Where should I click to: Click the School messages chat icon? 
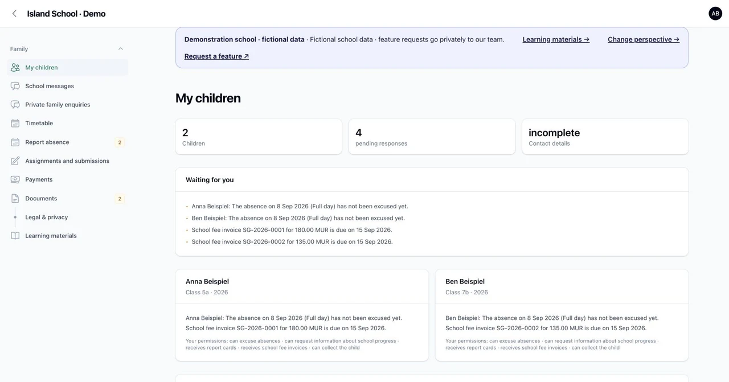point(15,86)
